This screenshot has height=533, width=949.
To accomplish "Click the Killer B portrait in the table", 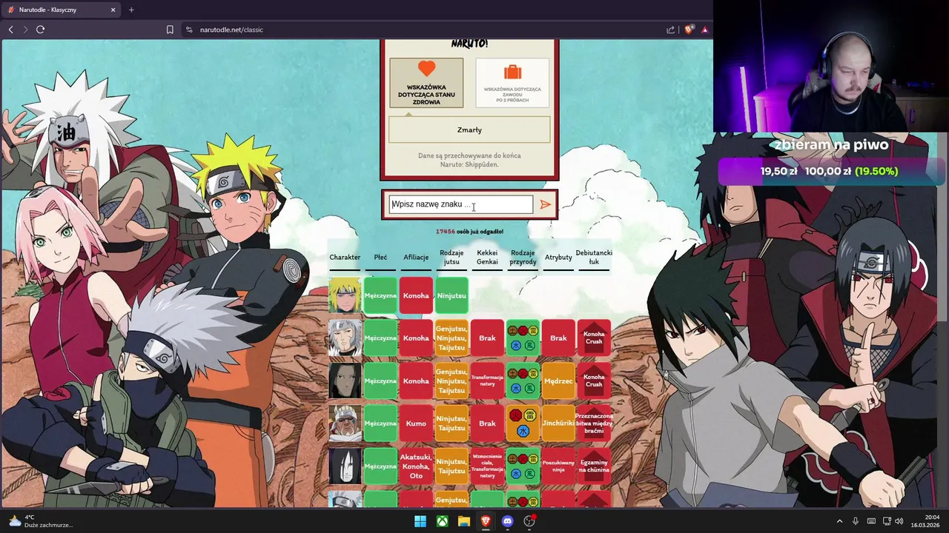I will (345, 423).
